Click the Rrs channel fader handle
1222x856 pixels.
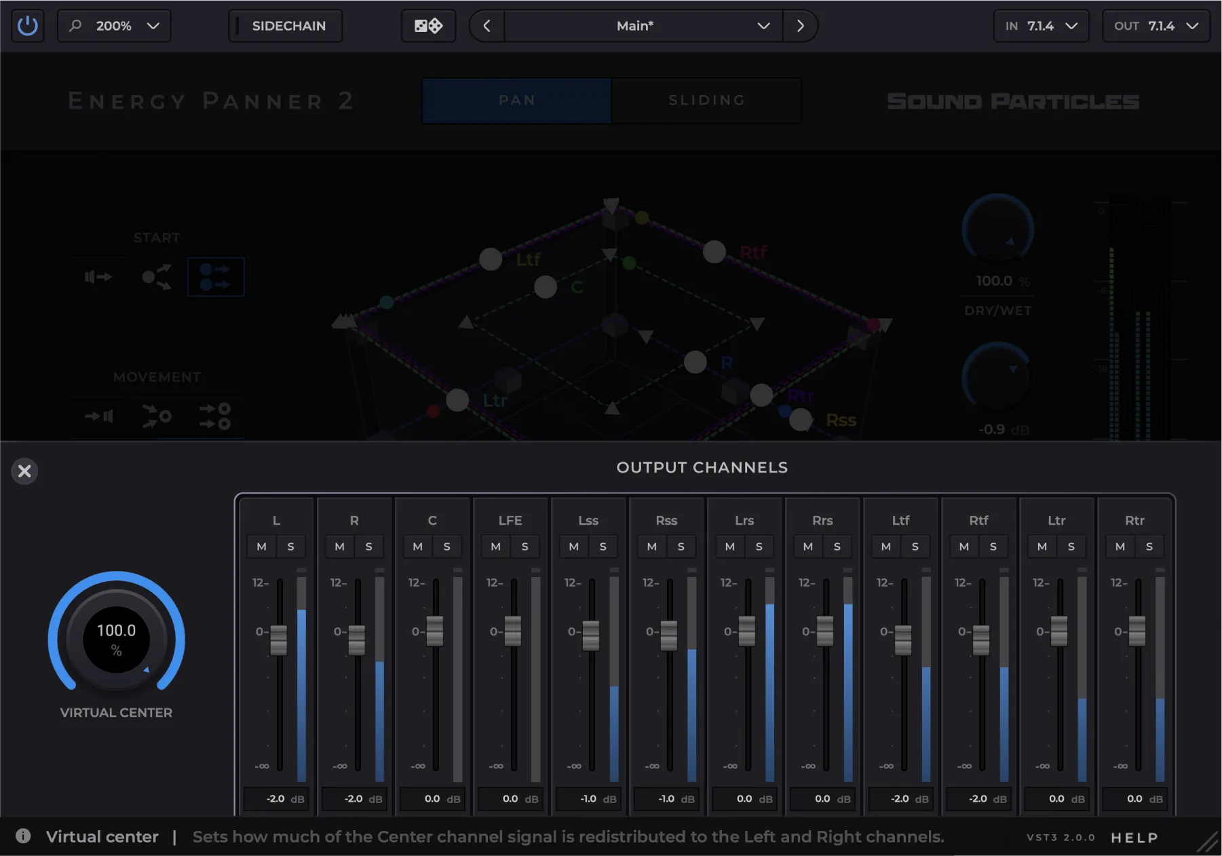point(825,631)
